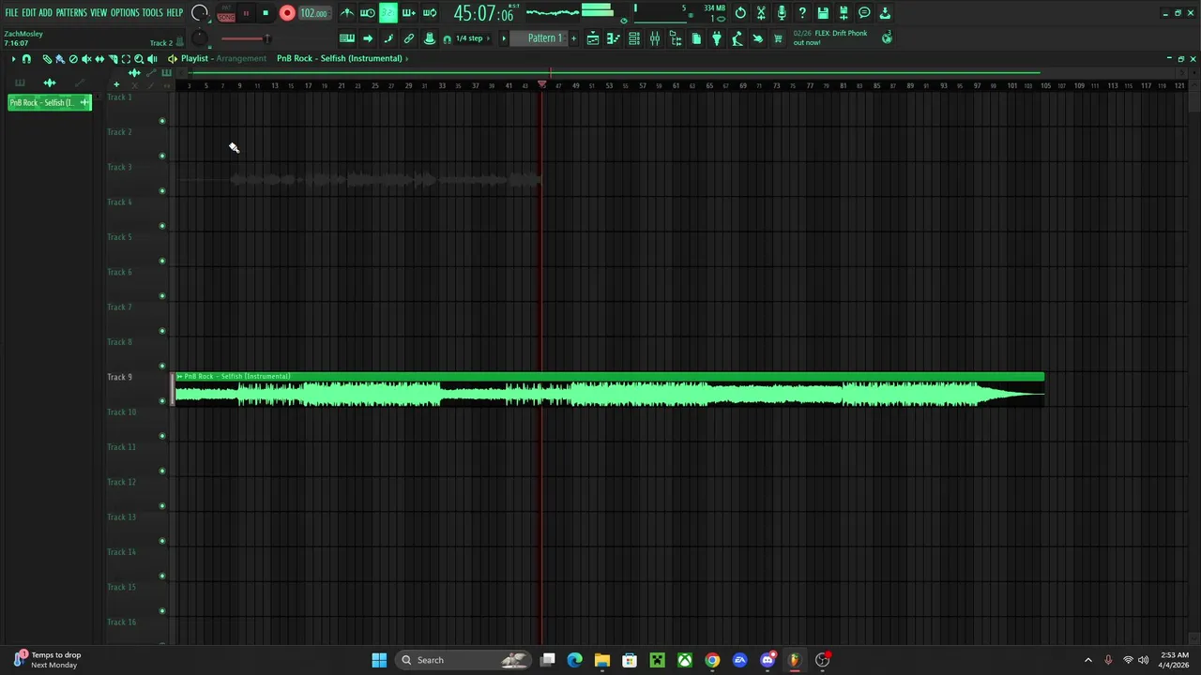Open the TOOLS menu
Screen dimensions: 1201x675
point(153,13)
